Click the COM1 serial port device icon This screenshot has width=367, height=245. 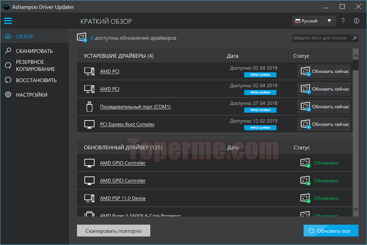click(x=90, y=107)
